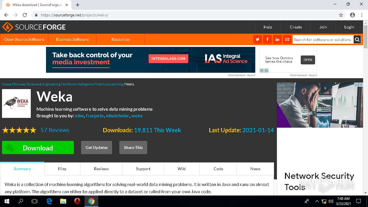Click AdChoices icon on sidebar ad
This screenshot has height=207, width=368.
pyautogui.click(x=356, y=85)
